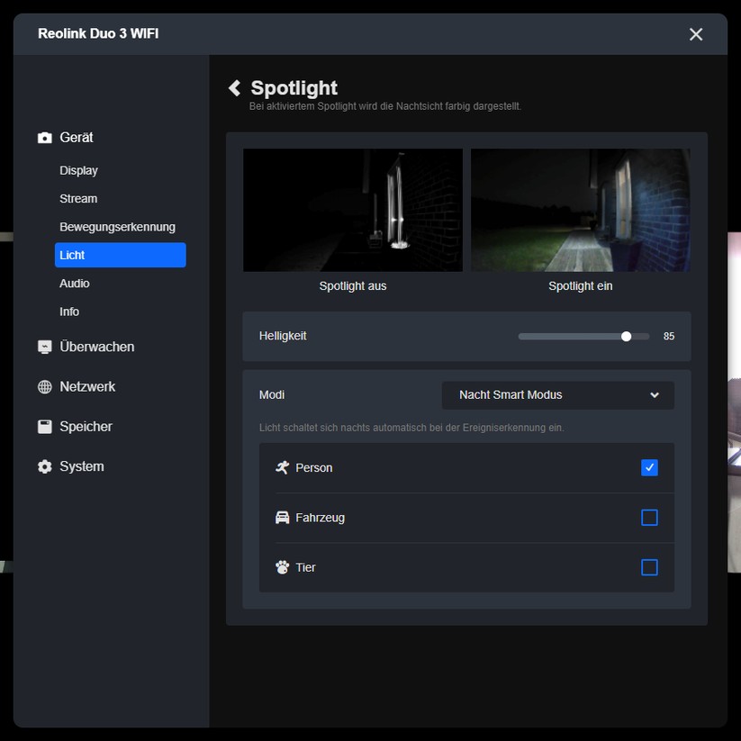Open the Modi dropdown showing Nacht Smart Modus

[557, 394]
